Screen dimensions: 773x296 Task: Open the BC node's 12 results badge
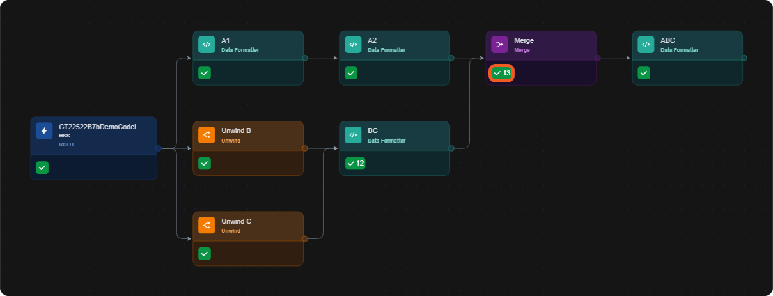pyautogui.click(x=355, y=163)
